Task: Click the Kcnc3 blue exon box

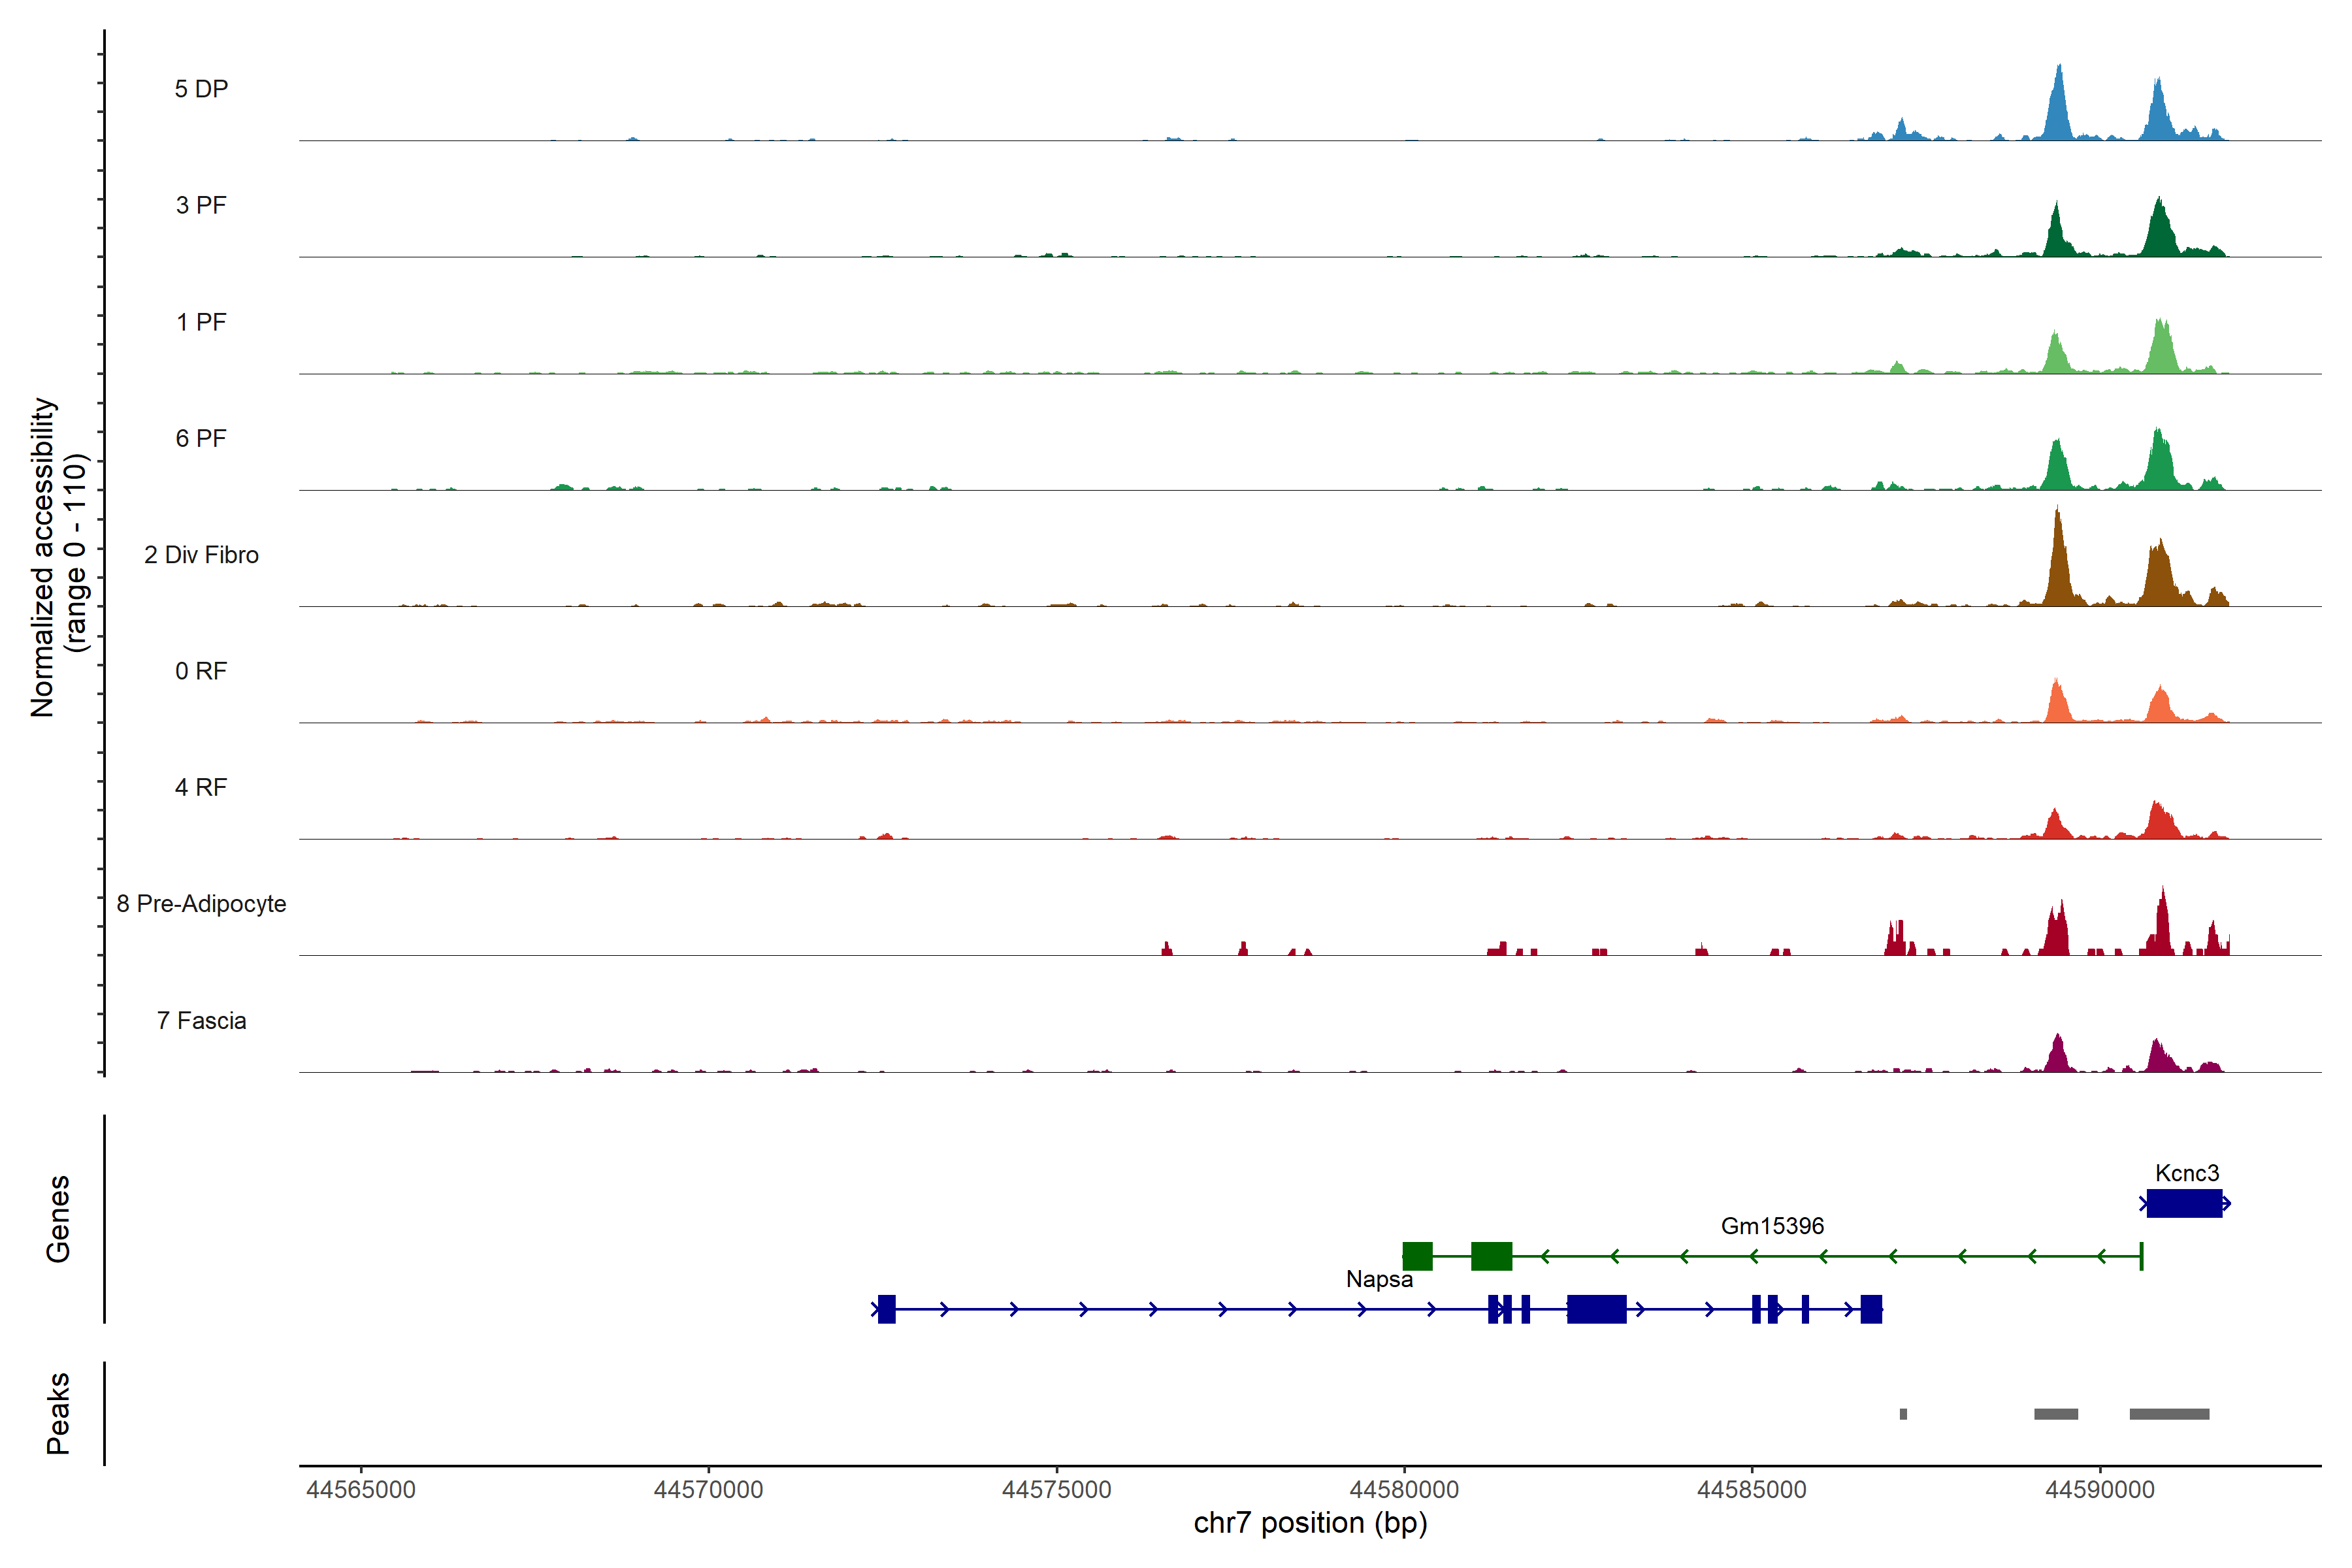Action: 2184,1203
